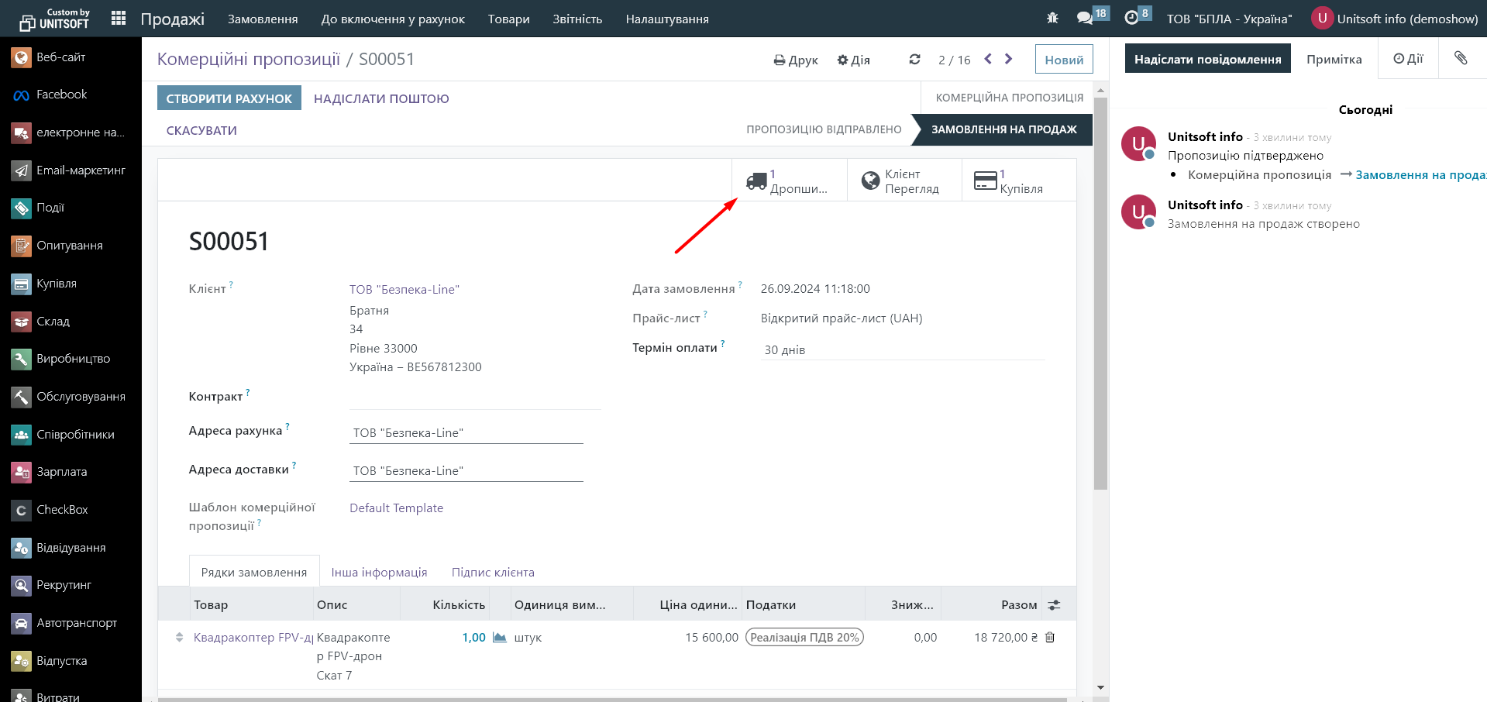The image size is (1487, 702).
Task: Click the debug bug icon in top bar
Action: point(1052,18)
